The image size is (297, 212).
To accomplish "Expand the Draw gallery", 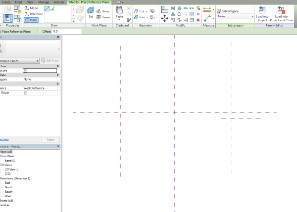I will pos(73,20).
